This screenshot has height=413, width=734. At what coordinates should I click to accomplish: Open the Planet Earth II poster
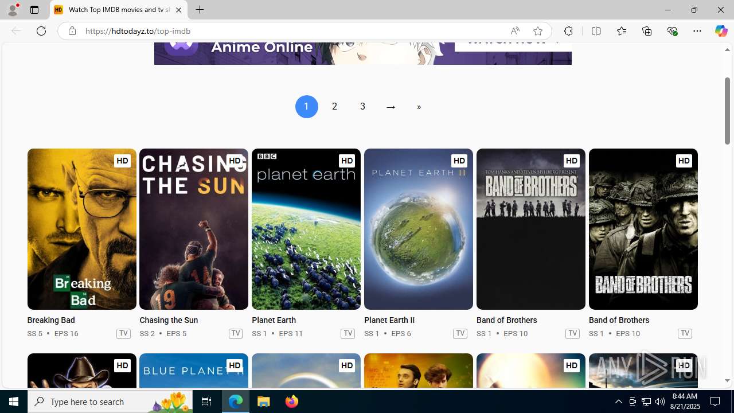pos(419,229)
